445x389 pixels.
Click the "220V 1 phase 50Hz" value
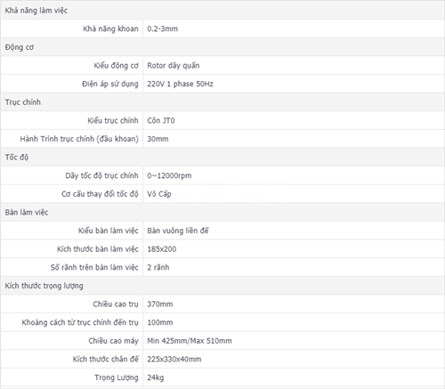coord(180,84)
